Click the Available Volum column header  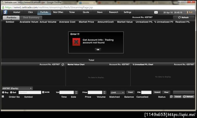(x=29, y=22)
